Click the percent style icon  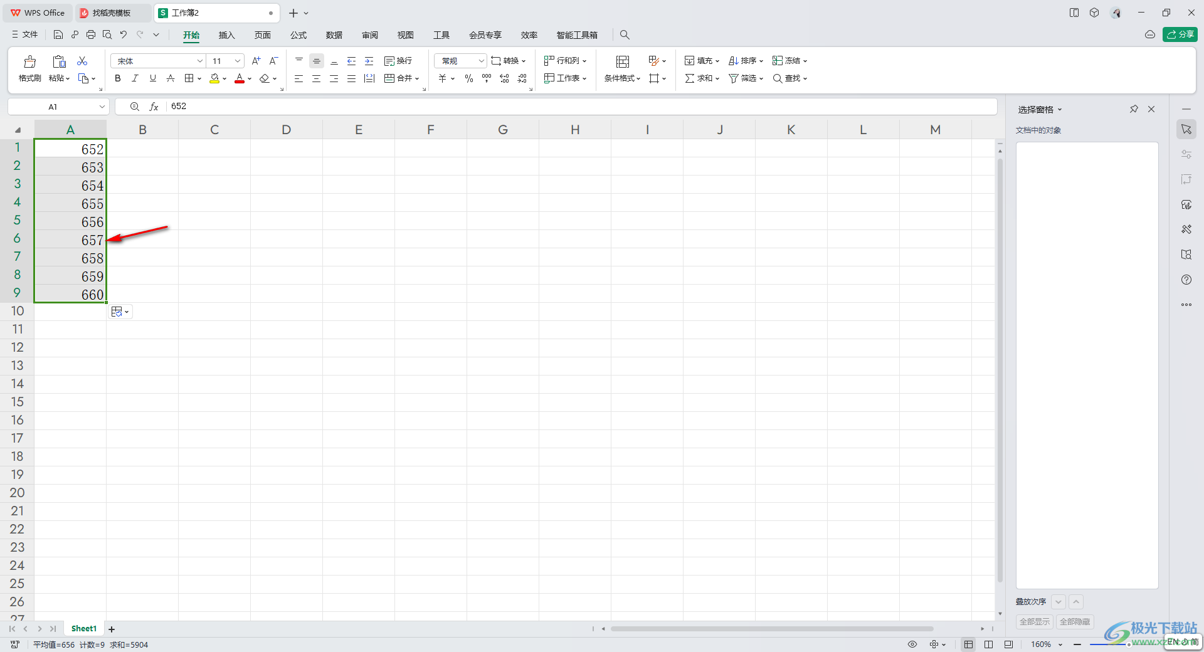468,78
